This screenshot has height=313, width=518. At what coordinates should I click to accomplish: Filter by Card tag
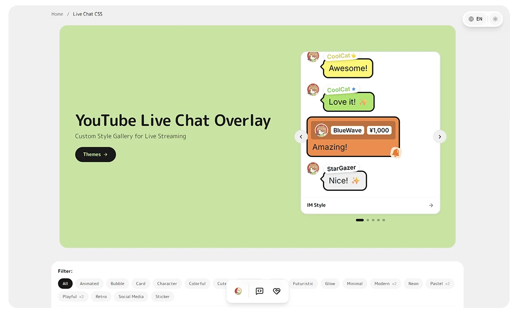pyautogui.click(x=141, y=284)
